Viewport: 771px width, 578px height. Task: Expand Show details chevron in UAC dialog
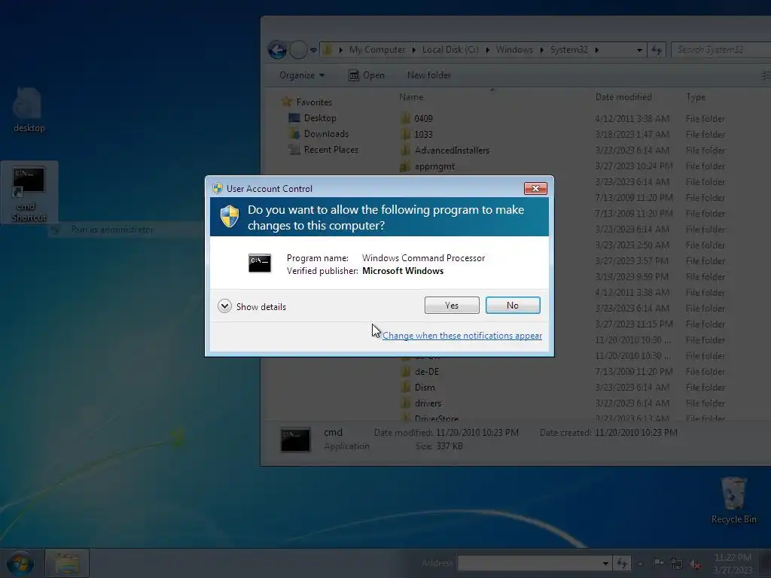coord(224,306)
